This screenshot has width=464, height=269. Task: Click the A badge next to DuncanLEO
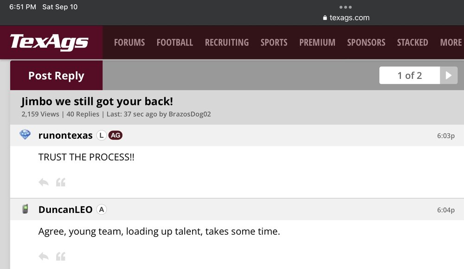click(x=102, y=210)
